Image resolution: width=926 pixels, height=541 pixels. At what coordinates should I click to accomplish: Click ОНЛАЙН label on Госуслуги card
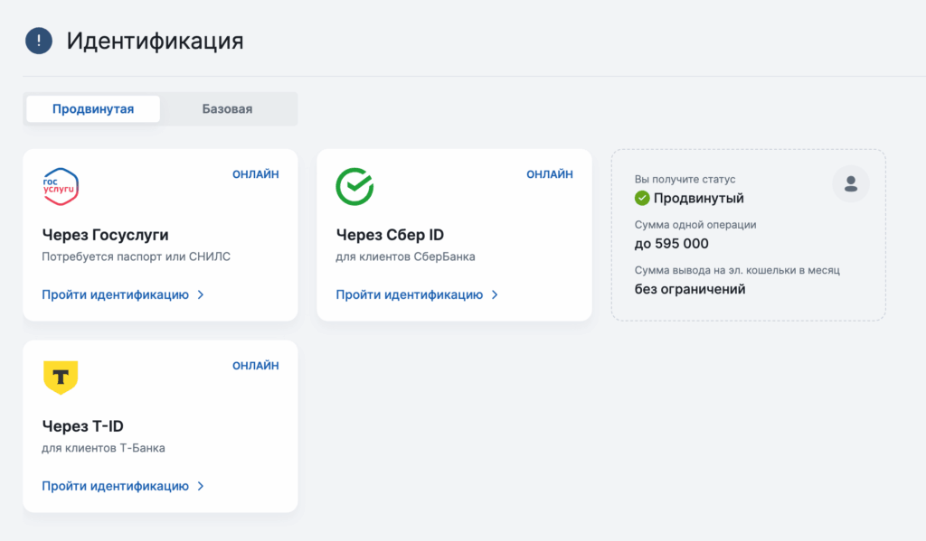pos(256,174)
